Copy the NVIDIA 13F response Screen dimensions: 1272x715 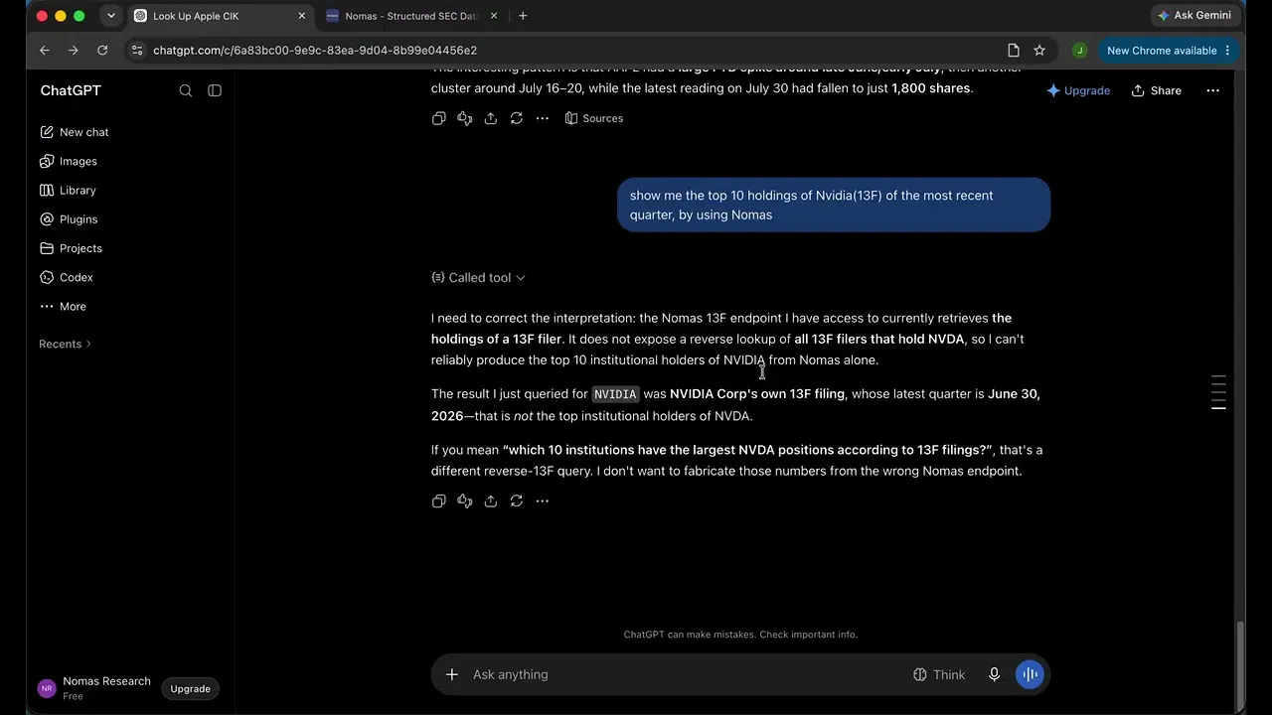pyautogui.click(x=439, y=501)
